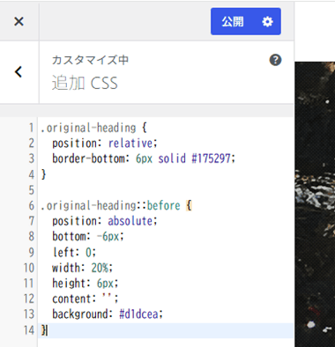Click the closing brace on line 14

(43, 330)
